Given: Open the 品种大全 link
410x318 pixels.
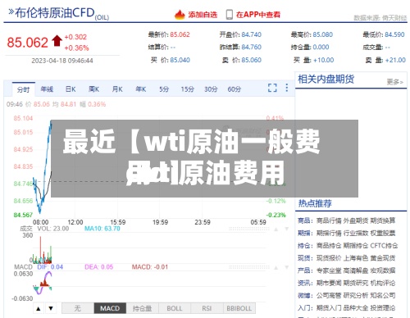Looking at the screenshot, I should [356, 308].
